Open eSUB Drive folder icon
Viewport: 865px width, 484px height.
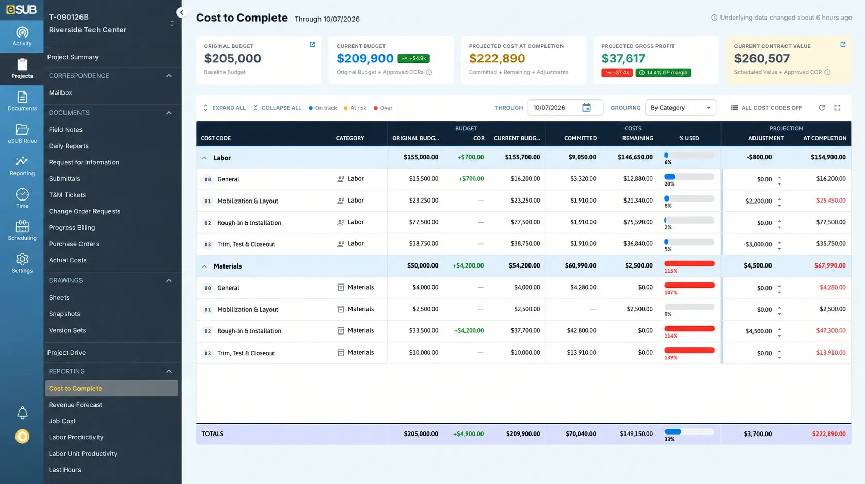(x=22, y=133)
